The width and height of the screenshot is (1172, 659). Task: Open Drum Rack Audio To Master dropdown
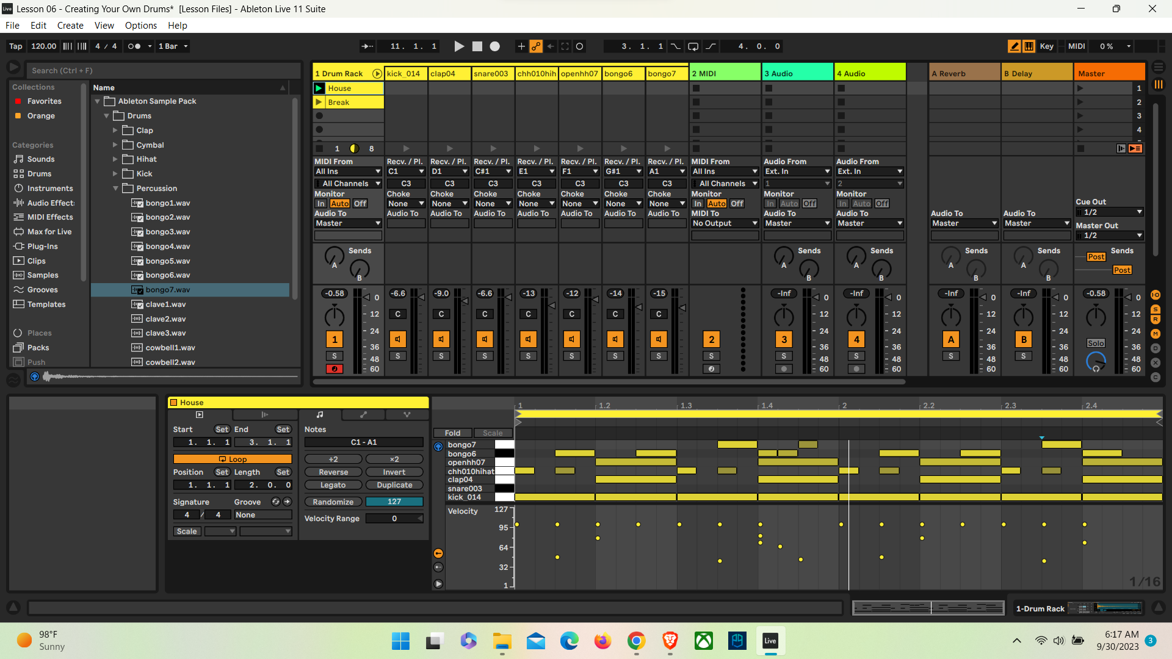(348, 223)
